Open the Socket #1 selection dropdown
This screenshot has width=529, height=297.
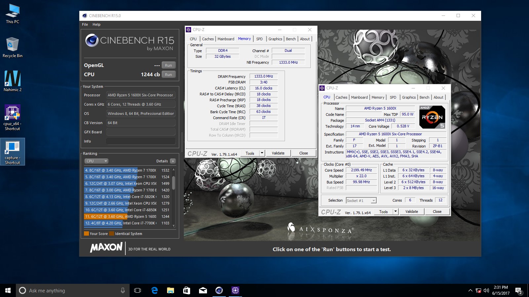[x=361, y=200]
